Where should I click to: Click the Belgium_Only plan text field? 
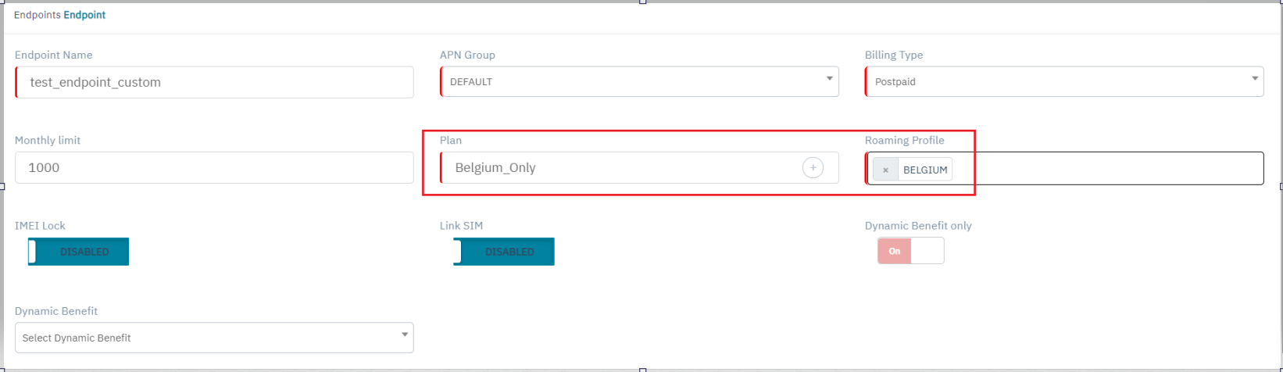click(617, 167)
